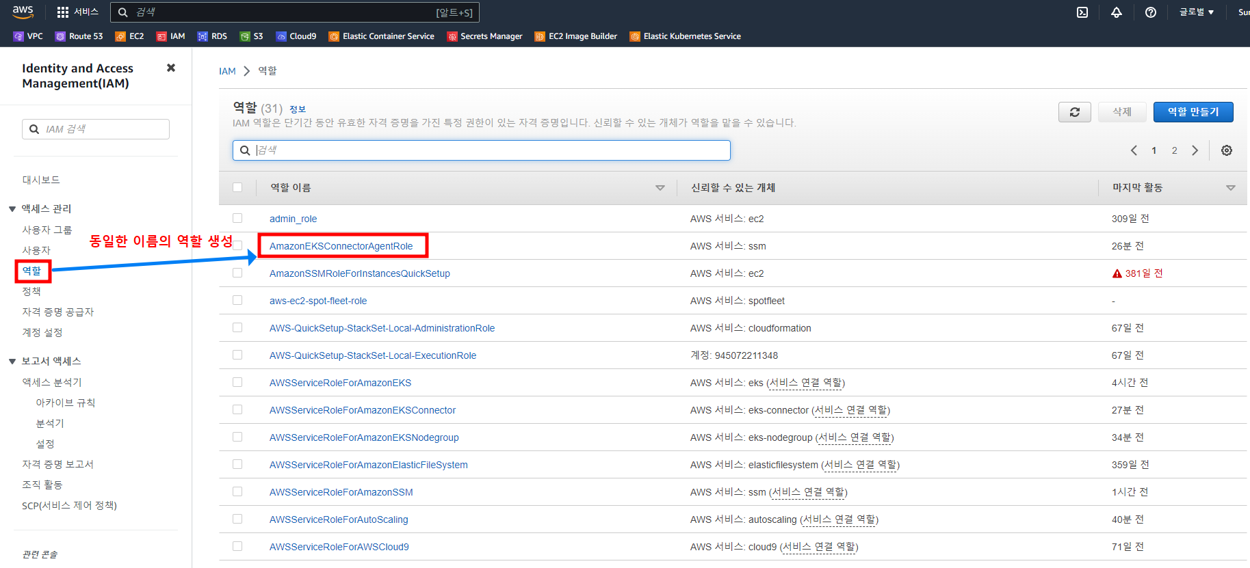Check the admin_role row checkbox
1250x568 pixels.
click(x=237, y=218)
